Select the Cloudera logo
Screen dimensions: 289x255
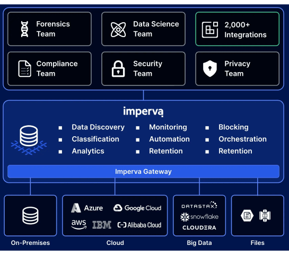click(199, 228)
